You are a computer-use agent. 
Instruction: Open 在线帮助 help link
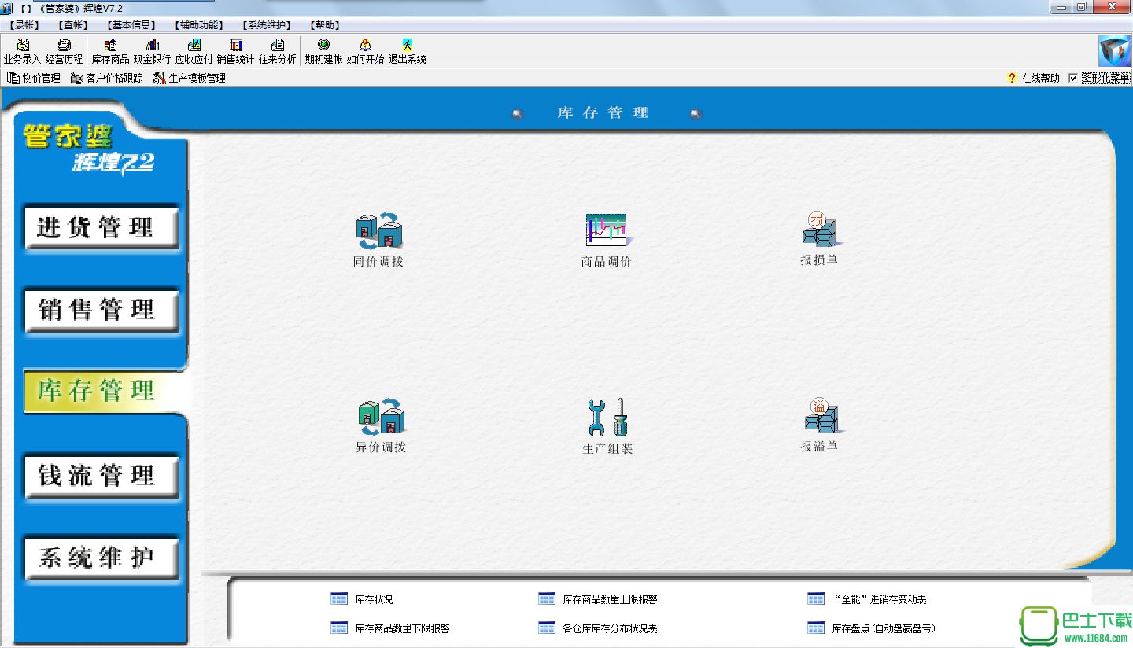coord(1033,78)
